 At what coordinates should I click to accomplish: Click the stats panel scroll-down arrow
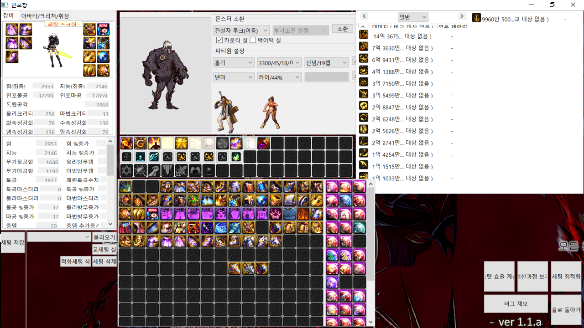pyautogui.click(x=110, y=224)
